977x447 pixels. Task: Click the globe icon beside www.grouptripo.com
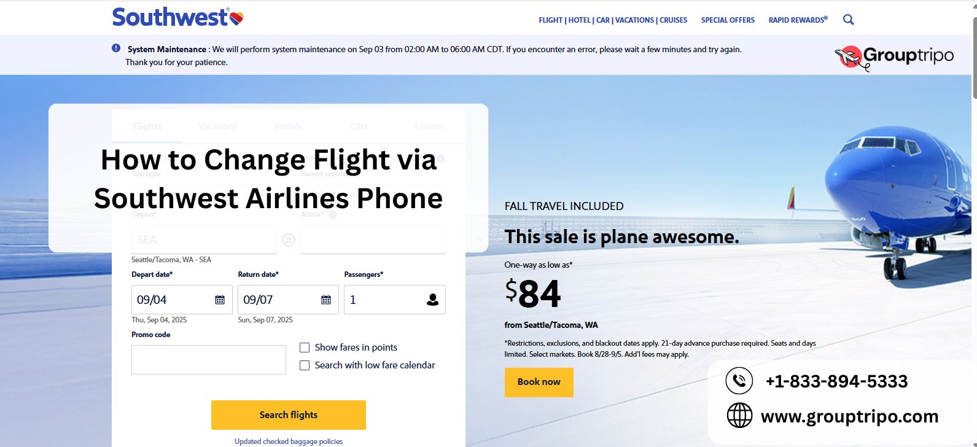tap(740, 415)
